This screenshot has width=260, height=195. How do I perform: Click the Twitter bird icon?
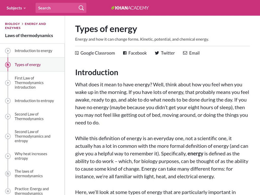(x=157, y=53)
